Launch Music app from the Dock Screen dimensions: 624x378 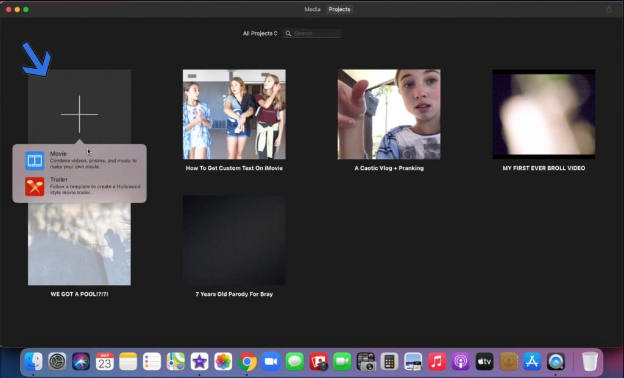pyautogui.click(x=436, y=362)
